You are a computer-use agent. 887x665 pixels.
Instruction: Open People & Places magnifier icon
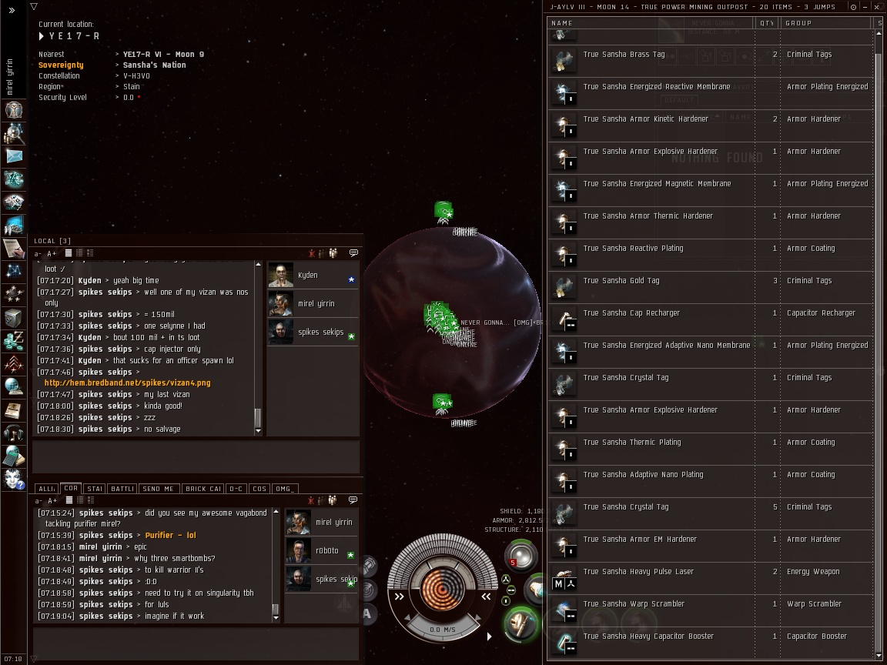pos(14,133)
